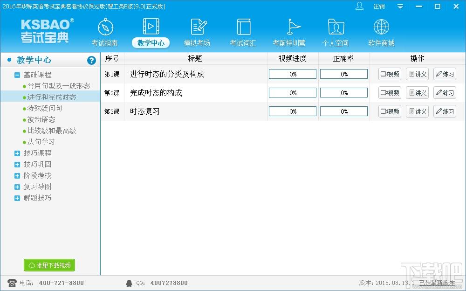The height and width of the screenshot is (291, 466).
Task: Open the 考试指南 compass icon
Action: coord(105,27)
